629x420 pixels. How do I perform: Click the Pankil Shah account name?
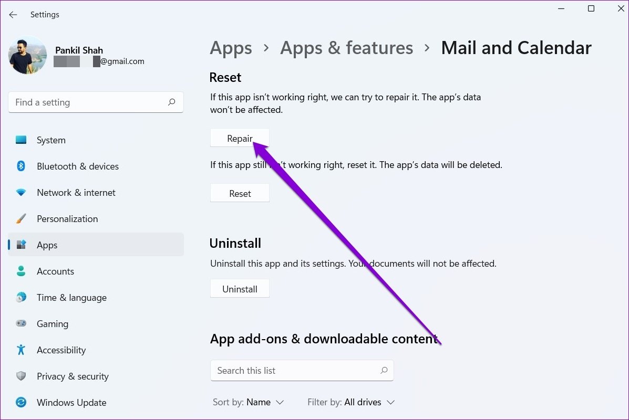coord(79,50)
